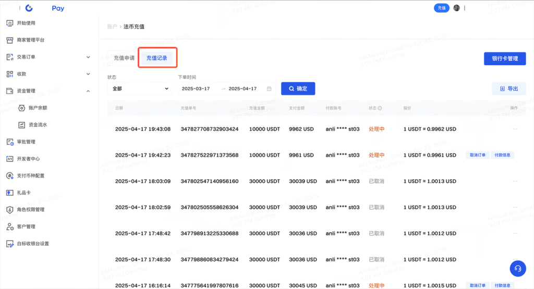Expand the 交易订单 sidebar menu

(x=88, y=57)
